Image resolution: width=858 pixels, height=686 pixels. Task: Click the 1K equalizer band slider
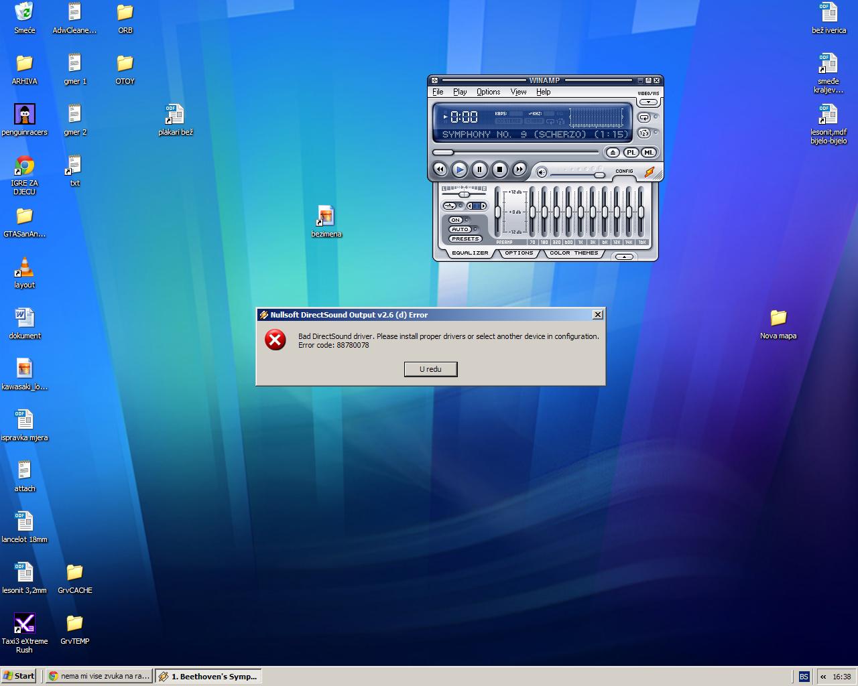pos(580,212)
